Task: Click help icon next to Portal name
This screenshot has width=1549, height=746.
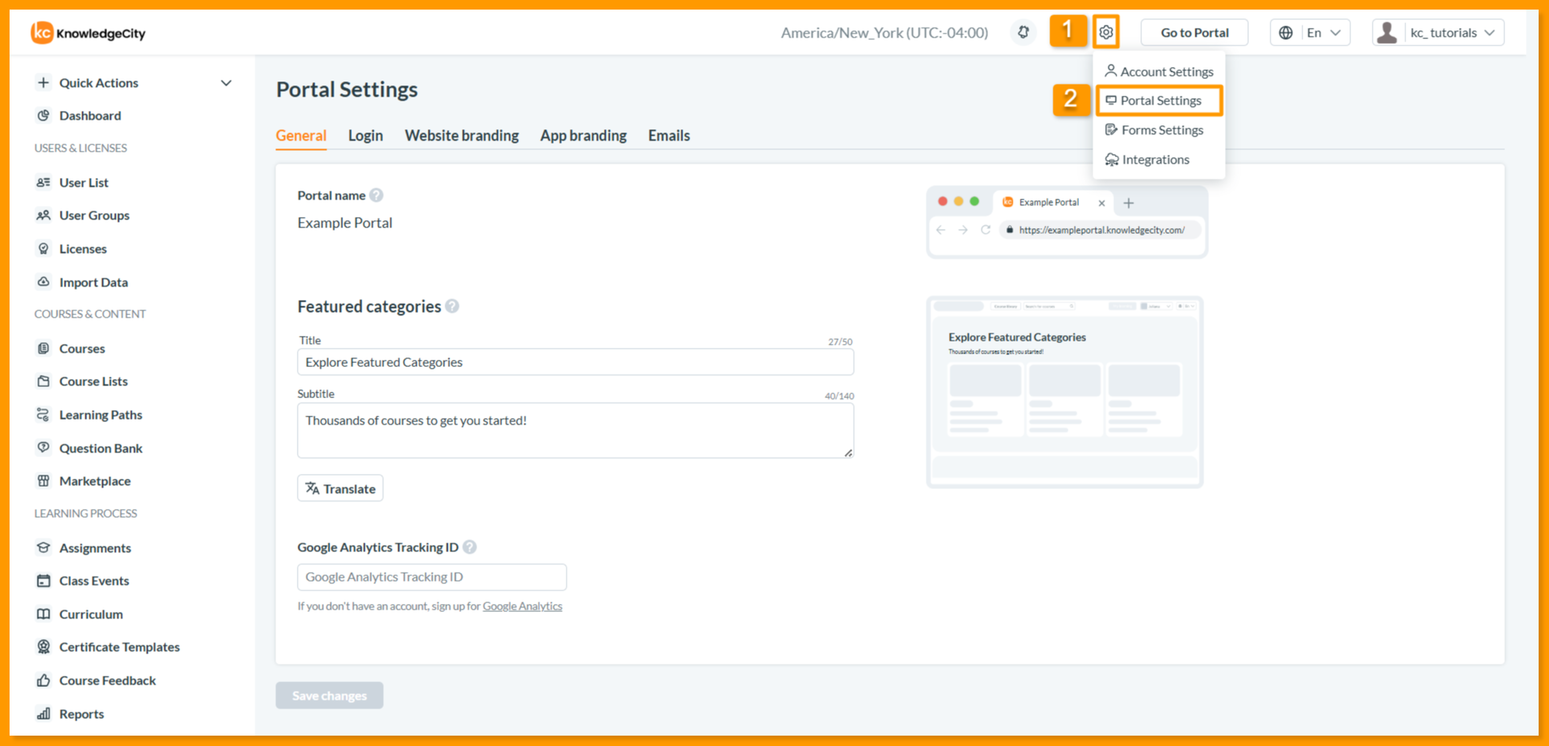Action: point(377,195)
